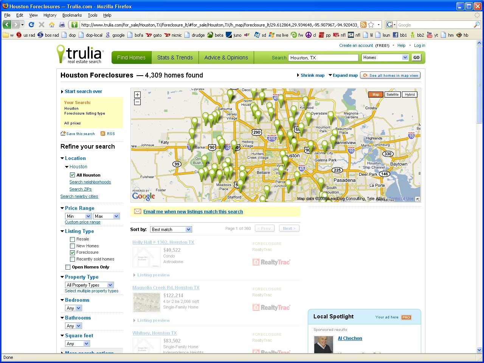Open the Stats & Trends tab

(175, 57)
